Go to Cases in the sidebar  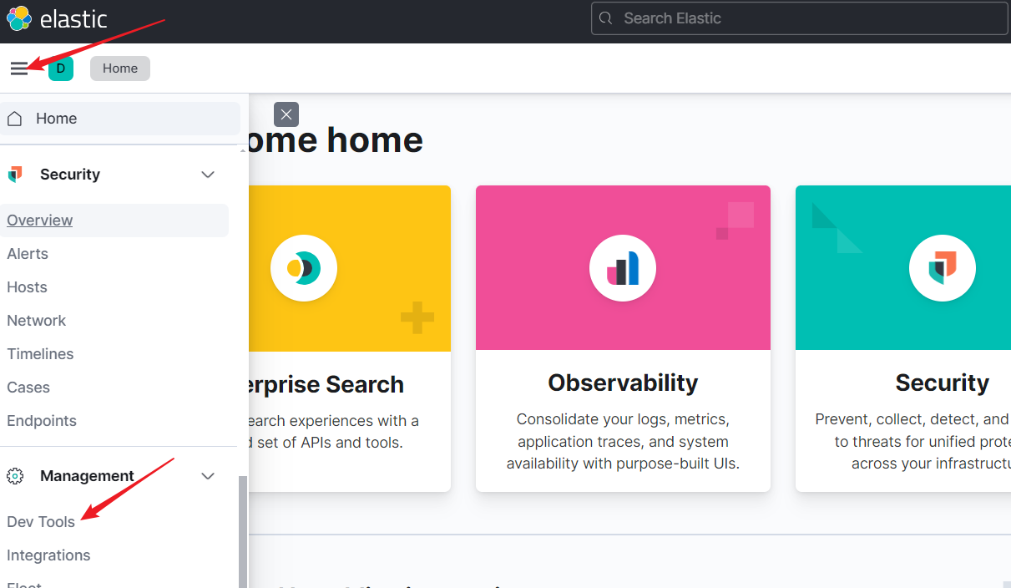(x=28, y=388)
